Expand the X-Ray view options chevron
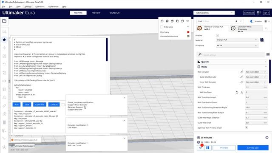The image size is (272, 153). click(x=188, y=27)
